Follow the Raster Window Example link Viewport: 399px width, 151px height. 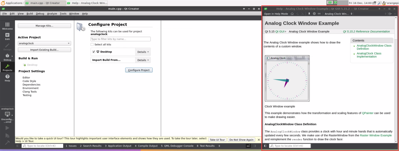[376, 135]
